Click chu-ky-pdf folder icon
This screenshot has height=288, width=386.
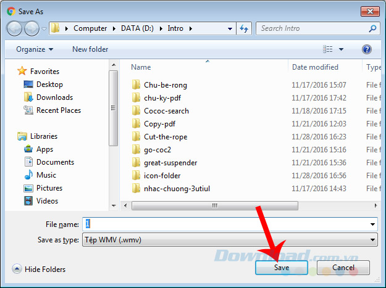click(136, 98)
